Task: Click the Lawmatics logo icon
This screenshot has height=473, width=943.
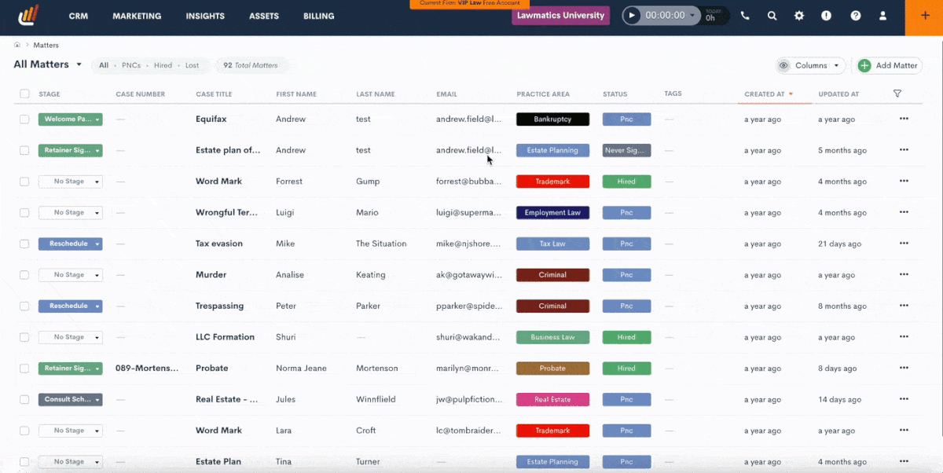Action: (29, 16)
